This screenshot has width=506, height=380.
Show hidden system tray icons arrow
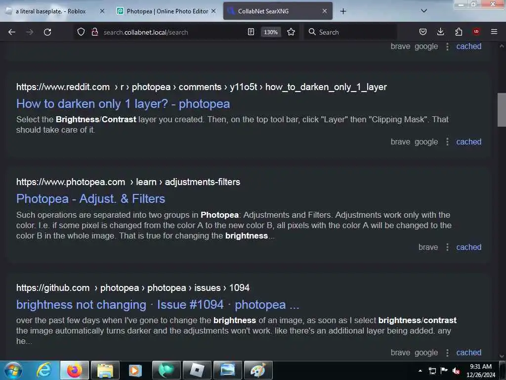(x=420, y=371)
